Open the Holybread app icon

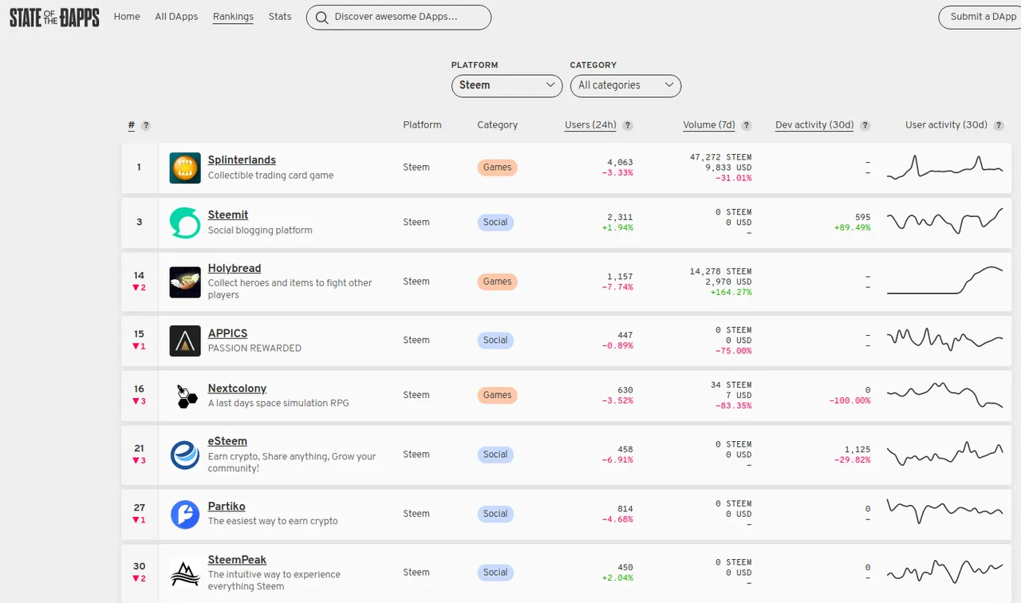(185, 282)
